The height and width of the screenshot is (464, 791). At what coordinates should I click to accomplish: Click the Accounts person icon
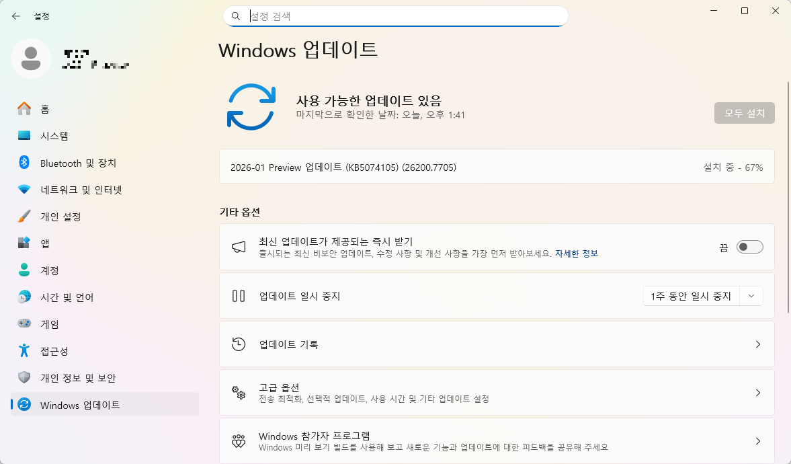(x=24, y=270)
